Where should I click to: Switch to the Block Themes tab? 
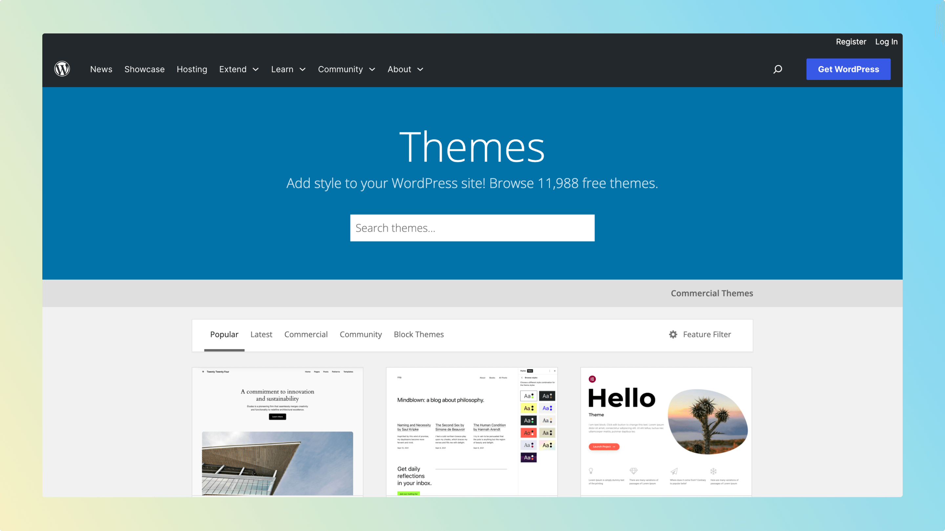coord(419,334)
